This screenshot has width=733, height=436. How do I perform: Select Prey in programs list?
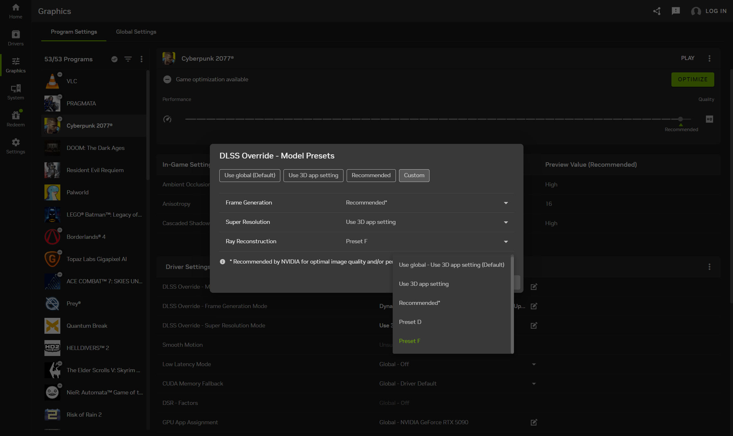click(x=94, y=304)
